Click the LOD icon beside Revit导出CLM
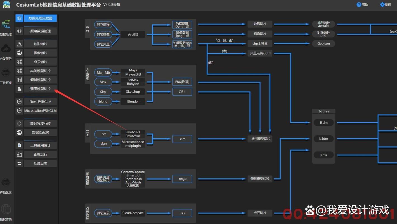 [19, 101]
